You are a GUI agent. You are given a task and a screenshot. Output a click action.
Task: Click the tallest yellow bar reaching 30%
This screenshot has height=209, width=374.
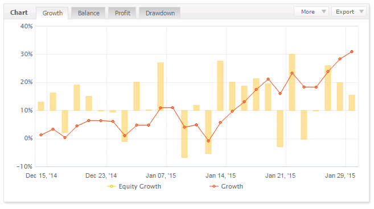pyautogui.click(x=292, y=82)
